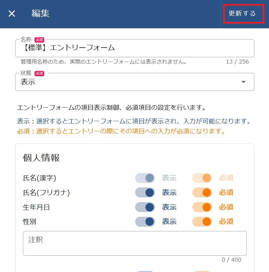Click the 表示 label beside 氏名(フリガナ)
This screenshot has height=272, width=269.
[x=169, y=192]
